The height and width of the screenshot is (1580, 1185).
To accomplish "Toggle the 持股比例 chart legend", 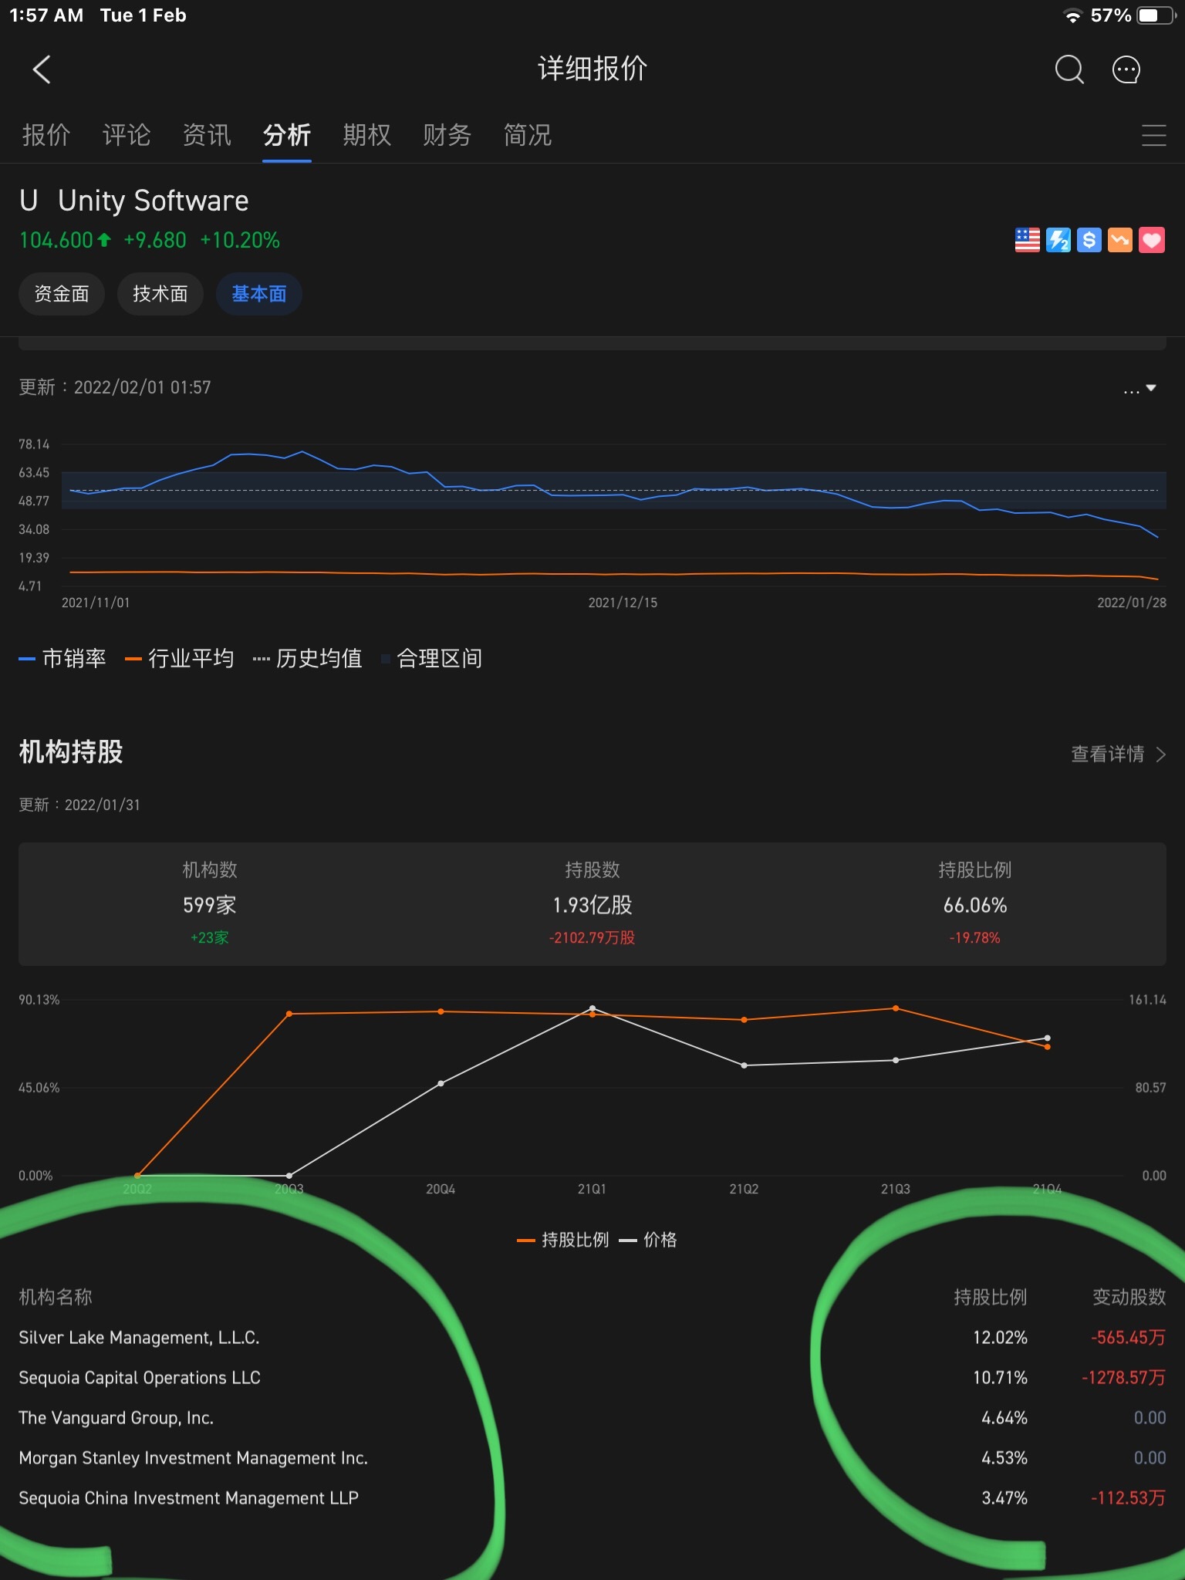I will [563, 1240].
